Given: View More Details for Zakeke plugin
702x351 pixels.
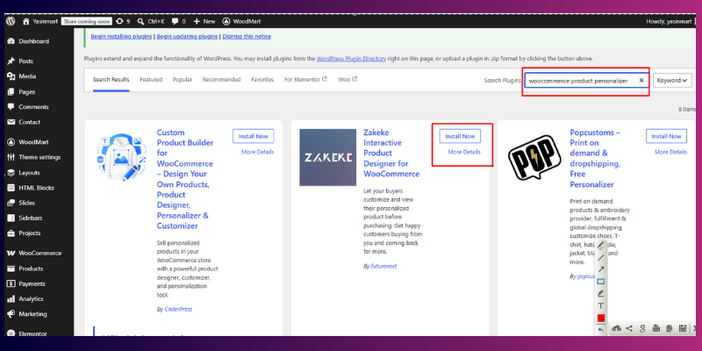Looking at the screenshot, I should coord(464,152).
